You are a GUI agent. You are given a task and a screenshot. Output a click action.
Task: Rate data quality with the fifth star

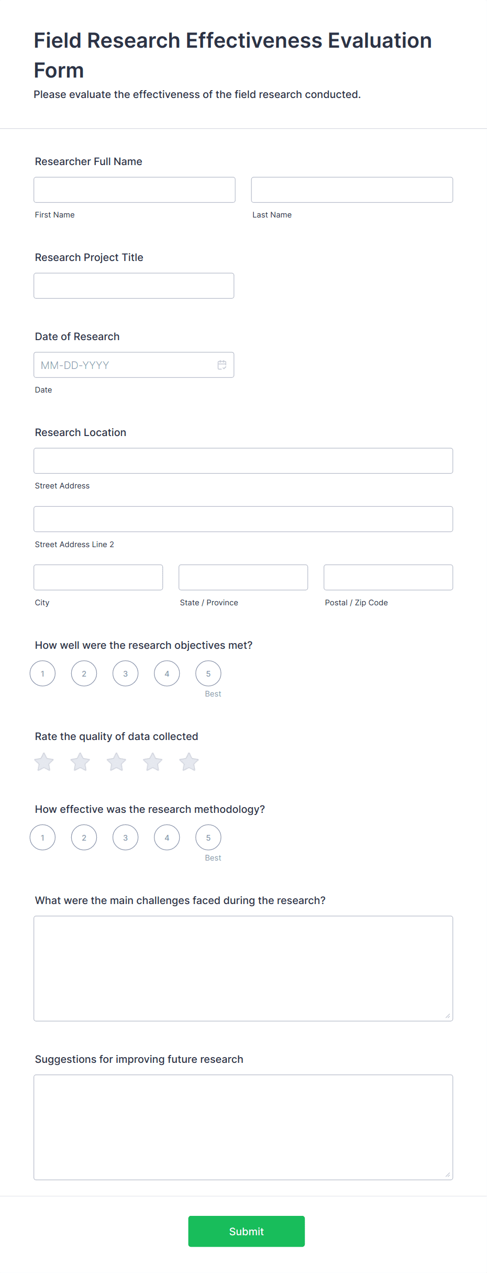189,762
